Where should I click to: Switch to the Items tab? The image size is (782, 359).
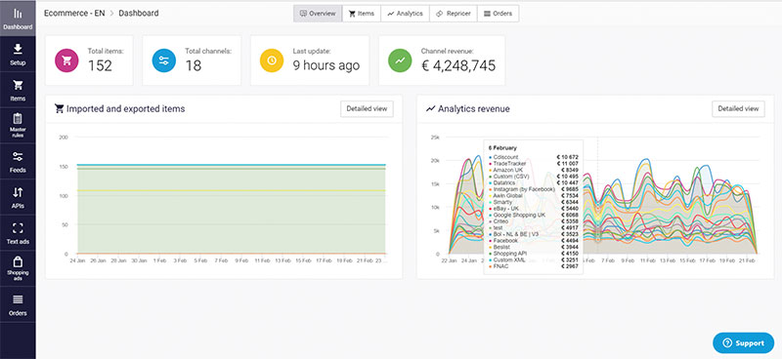(x=362, y=14)
